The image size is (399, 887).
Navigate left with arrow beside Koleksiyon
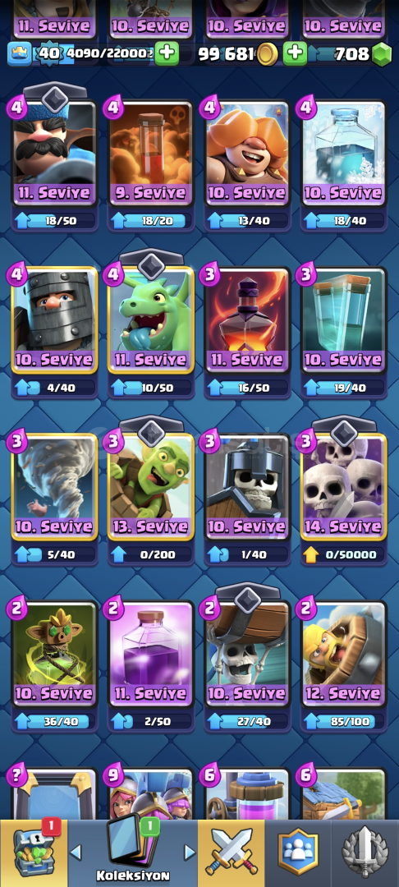(x=76, y=852)
